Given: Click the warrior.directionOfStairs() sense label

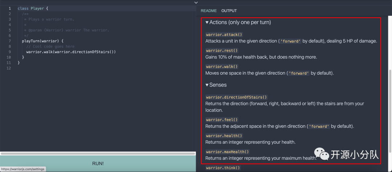Looking at the screenshot, I should [236, 97].
